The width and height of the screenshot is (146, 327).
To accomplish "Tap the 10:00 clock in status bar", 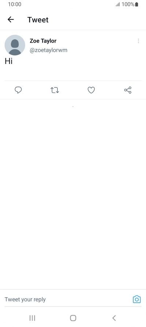I will [15, 4].
